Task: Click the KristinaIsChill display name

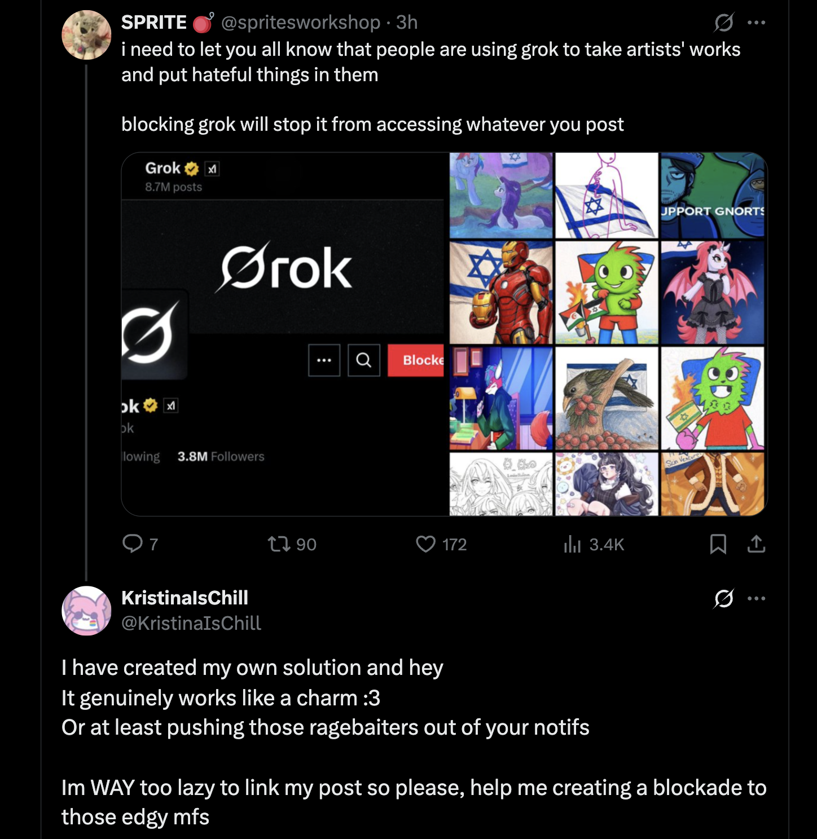Action: pos(185,598)
